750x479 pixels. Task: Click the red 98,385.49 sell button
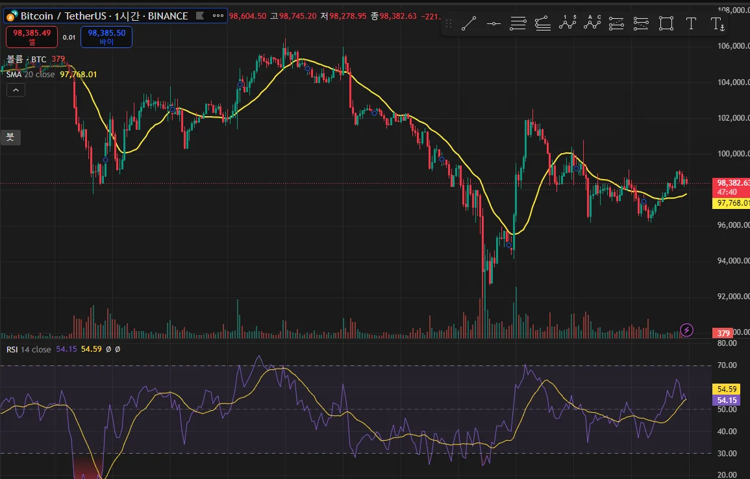[x=32, y=37]
